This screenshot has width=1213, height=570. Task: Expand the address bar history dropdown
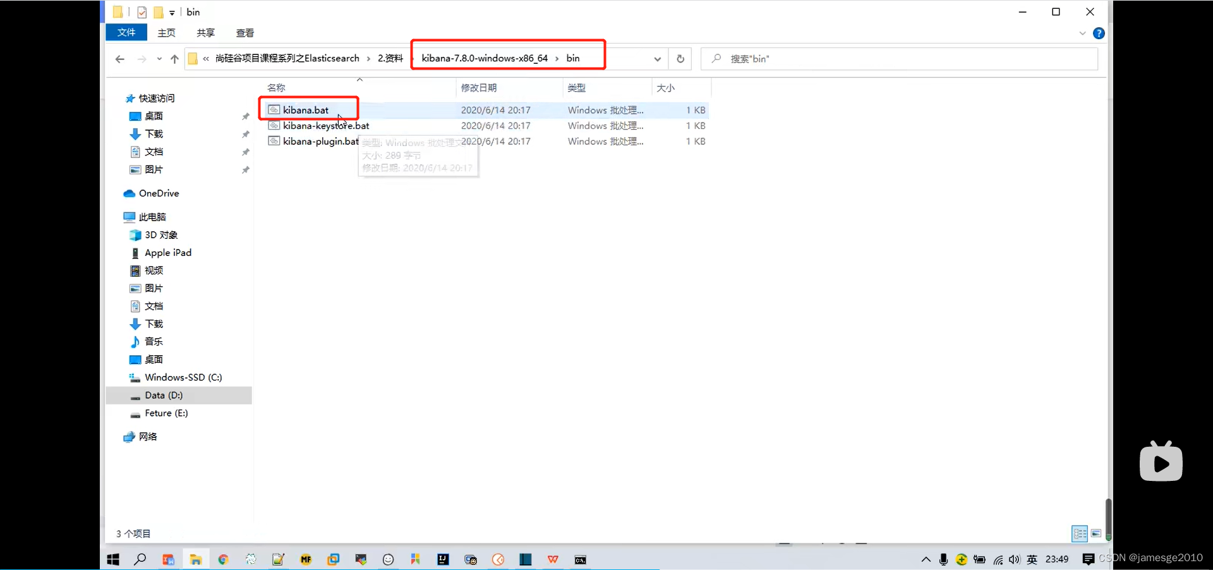coord(657,59)
